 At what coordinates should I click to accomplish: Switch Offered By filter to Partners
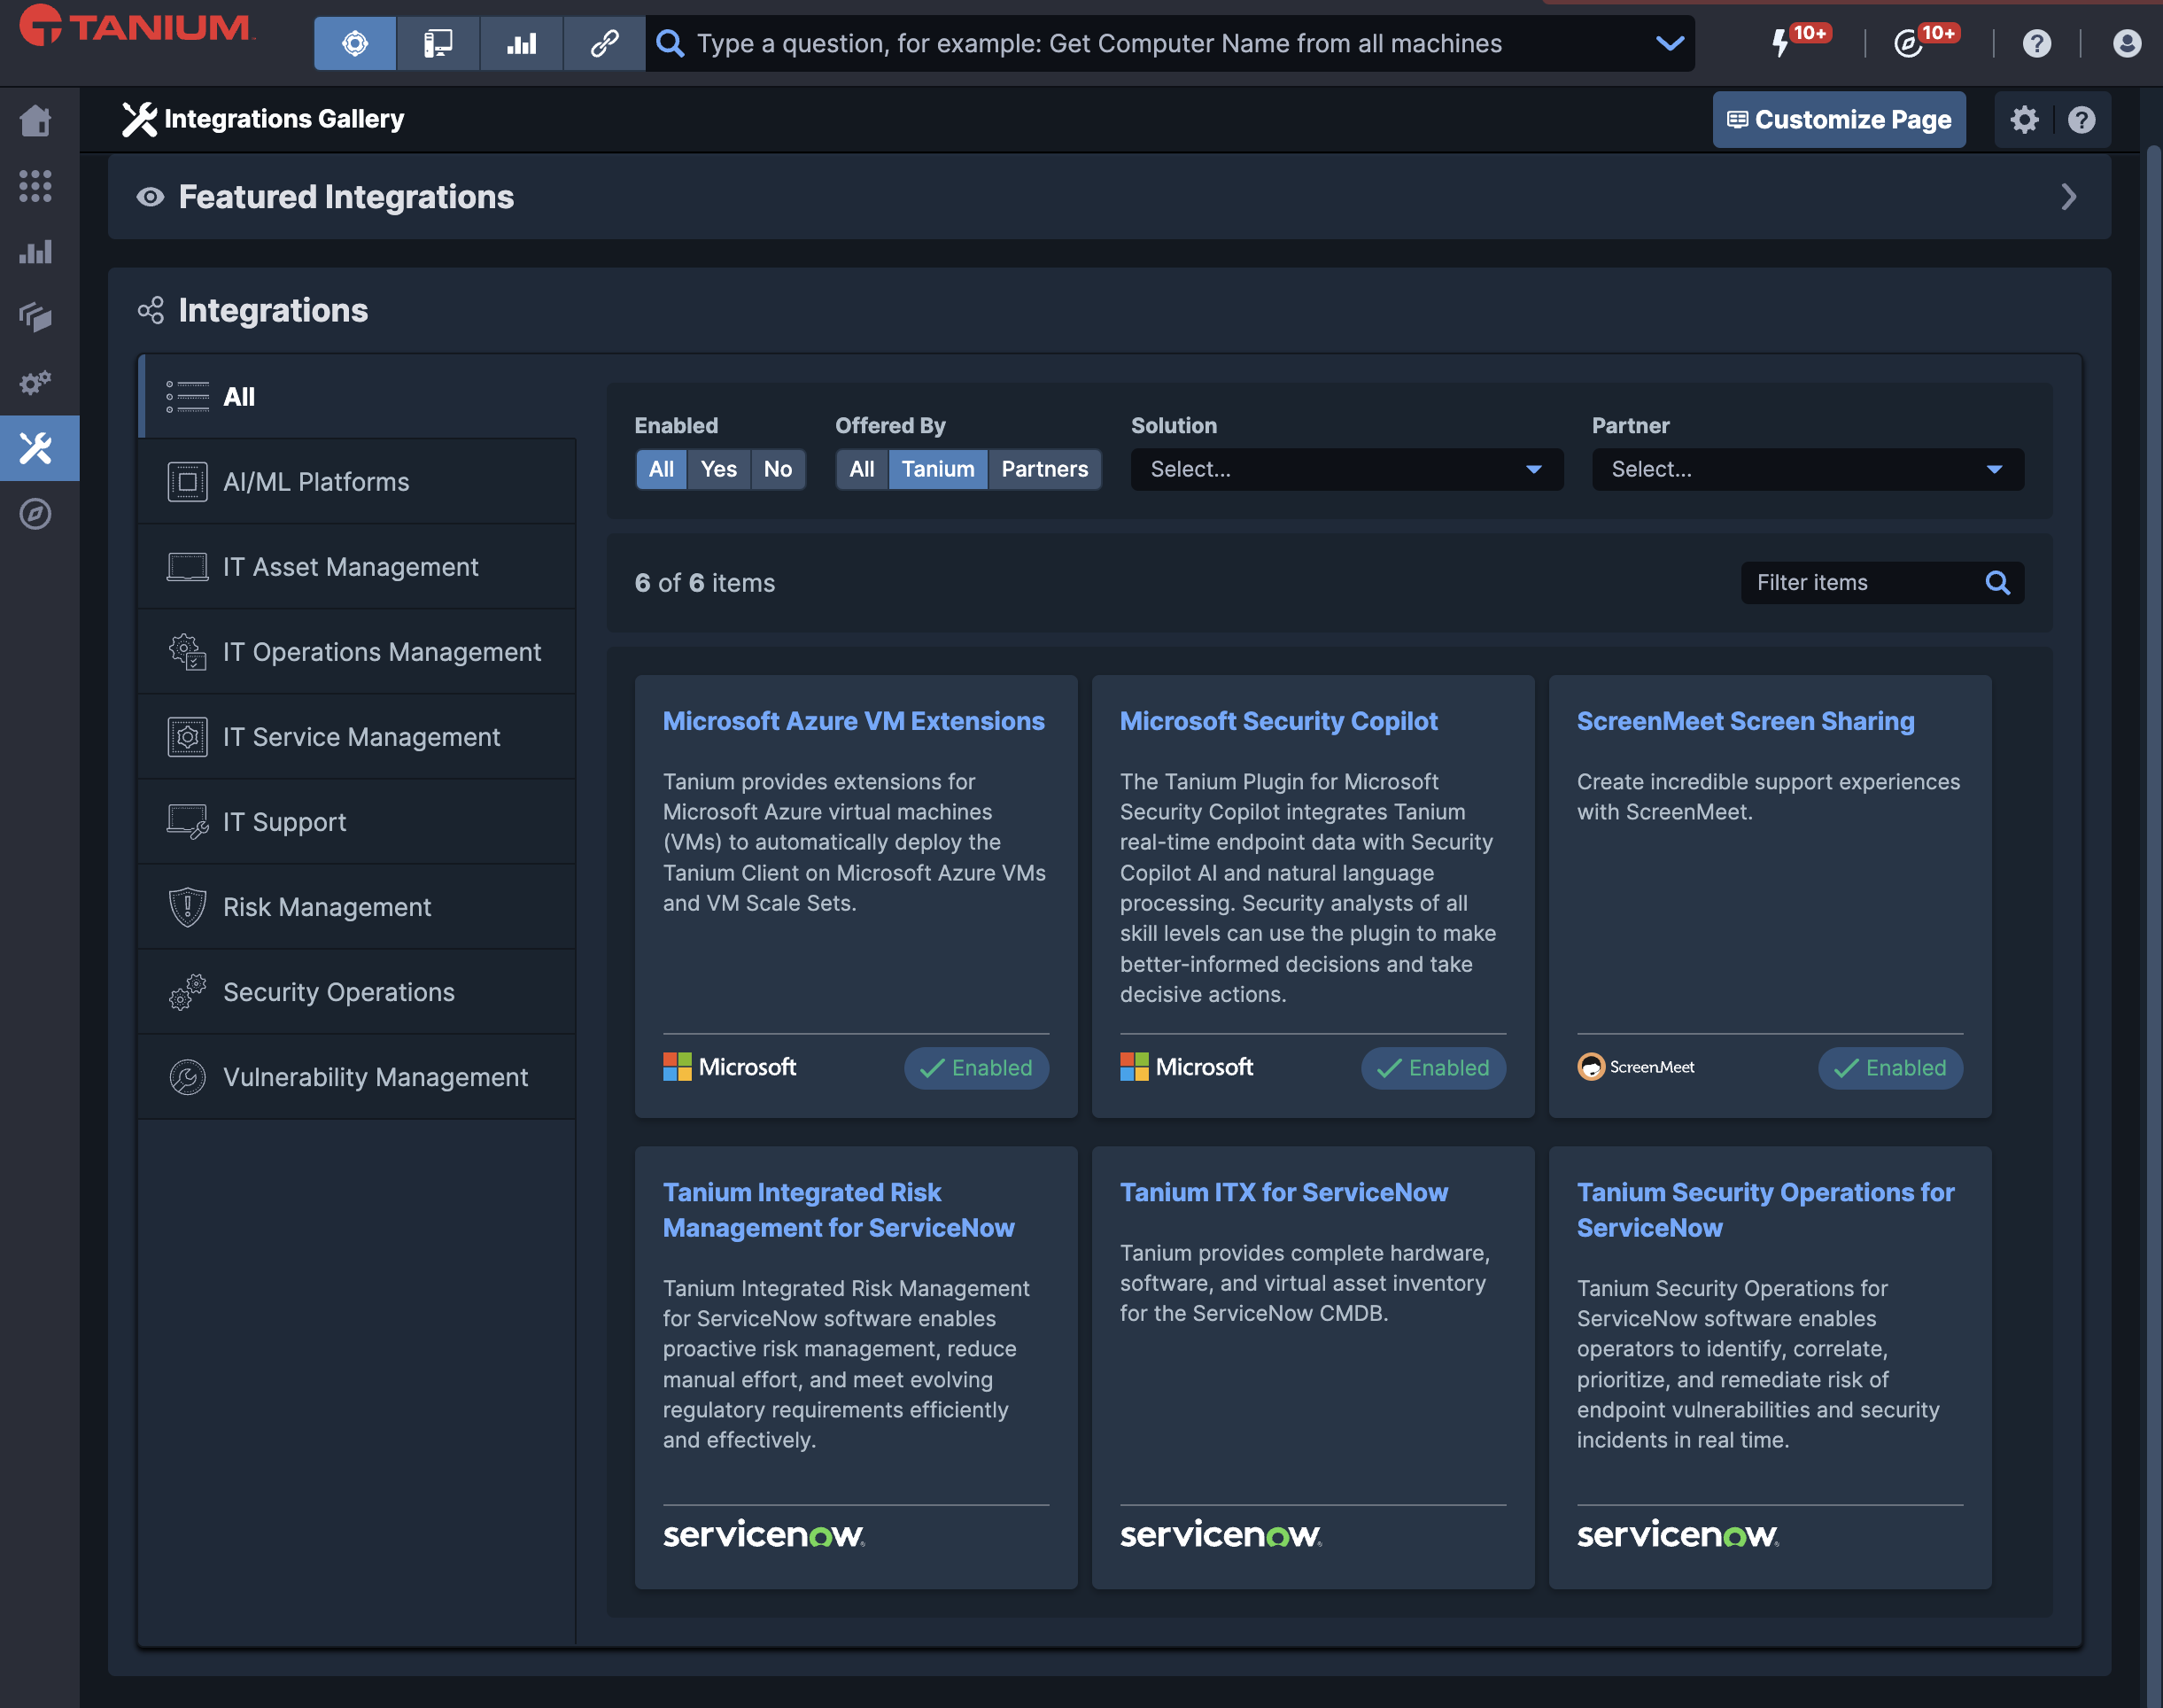point(1044,469)
